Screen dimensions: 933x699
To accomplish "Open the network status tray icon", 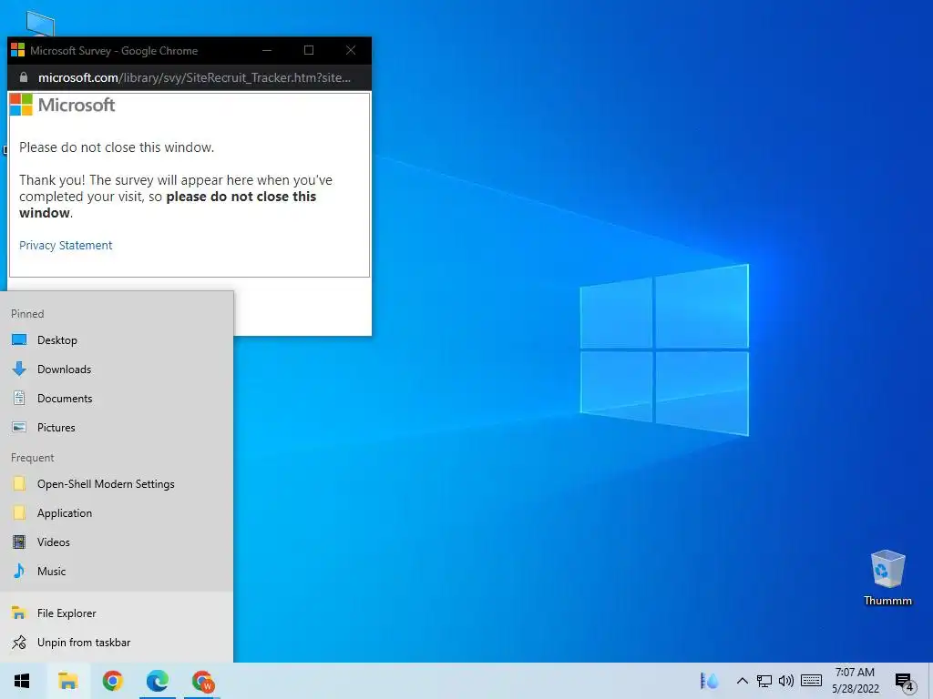I will pos(764,681).
